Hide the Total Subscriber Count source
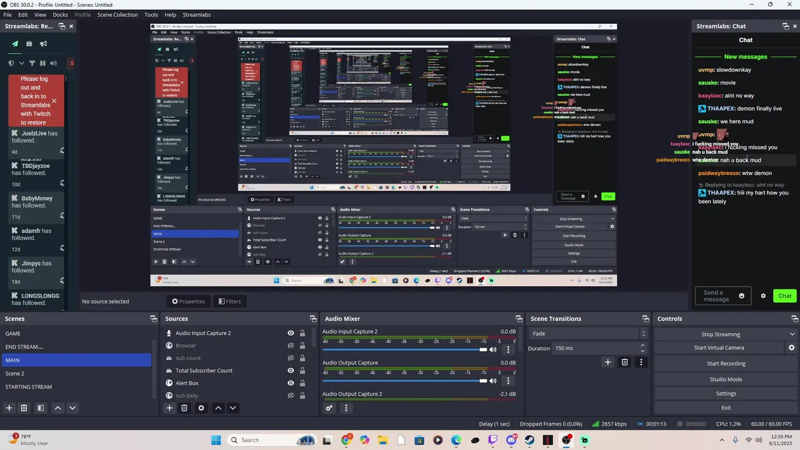This screenshot has height=450, width=800. [291, 371]
